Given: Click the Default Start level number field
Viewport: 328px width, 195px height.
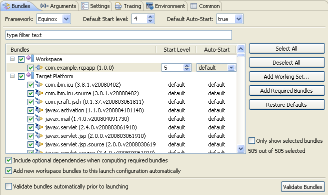Looking at the screenshot, I should coord(139,19).
